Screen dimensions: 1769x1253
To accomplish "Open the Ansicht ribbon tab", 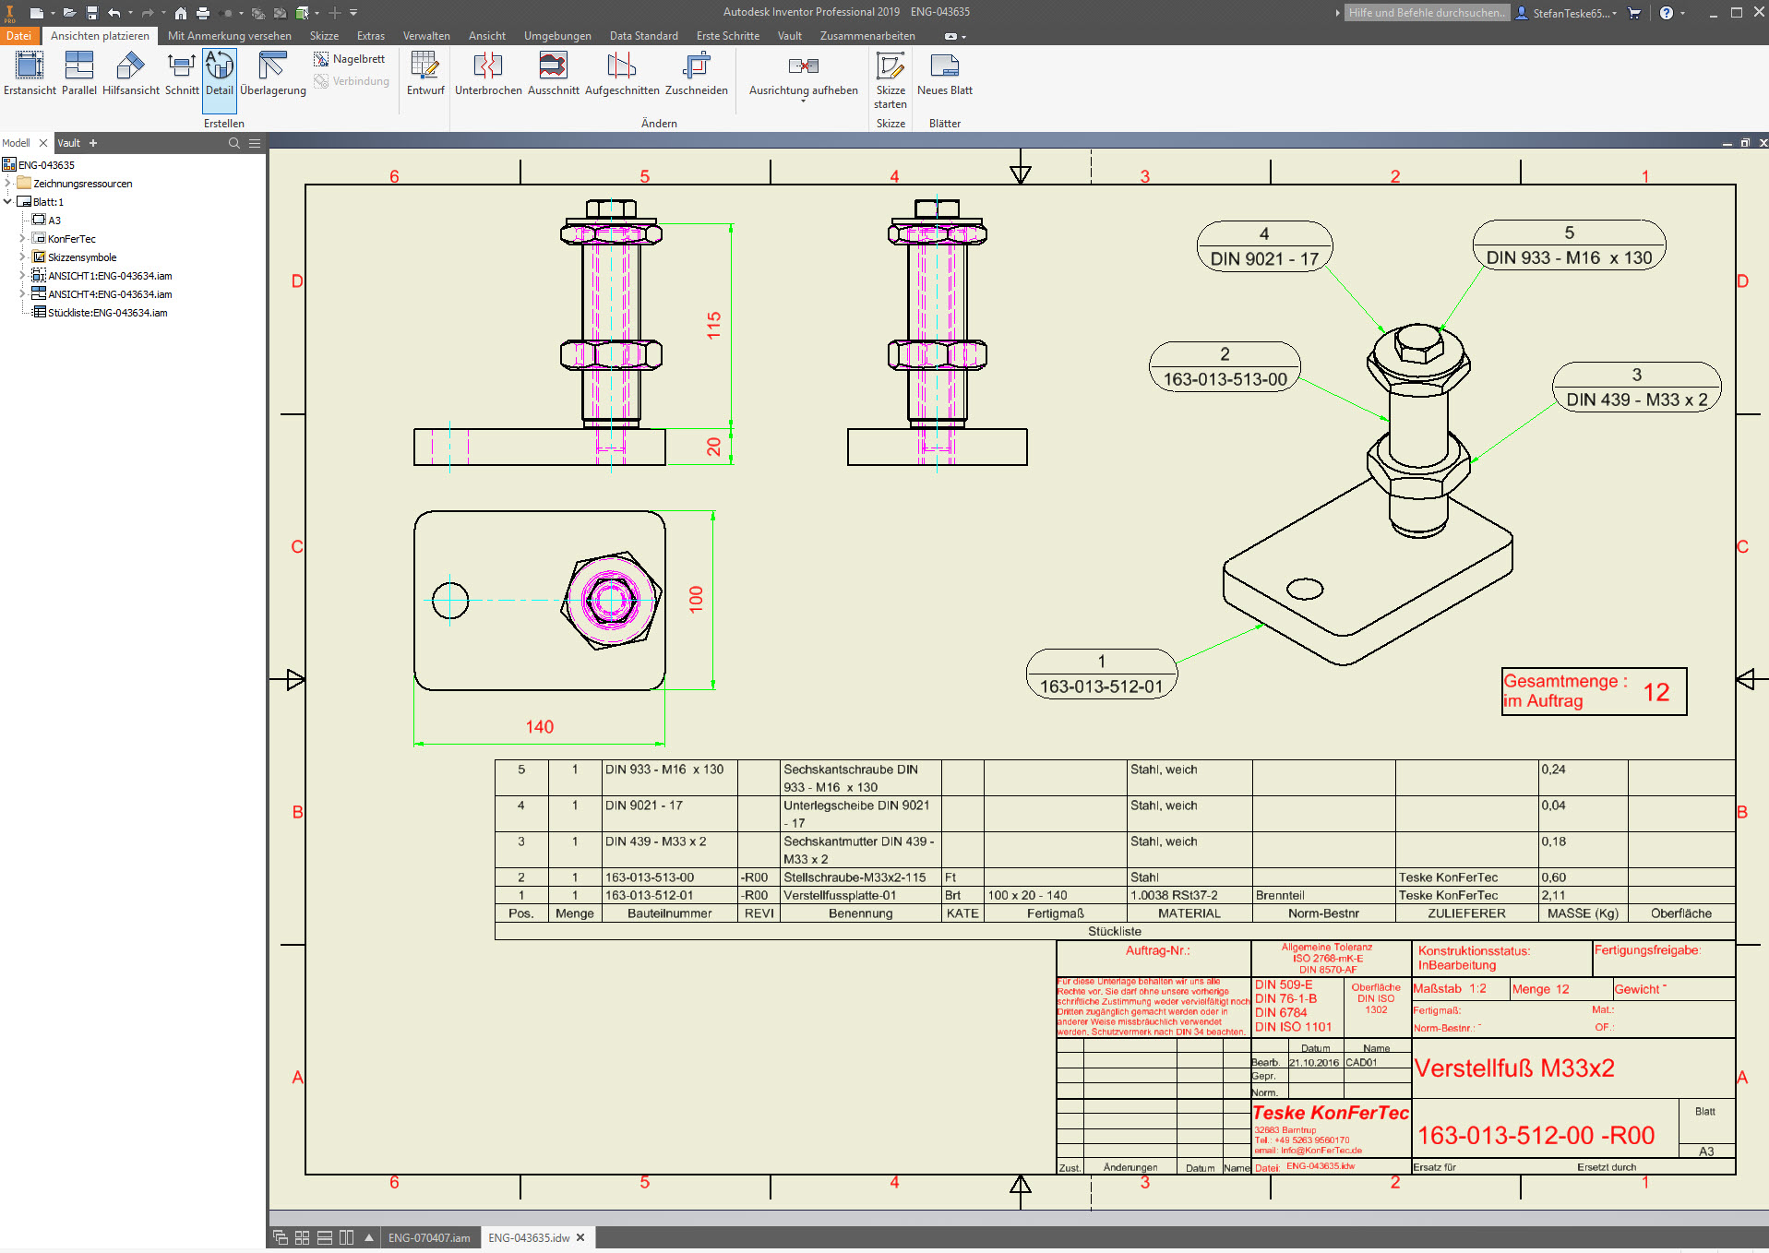I will click(x=487, y=36).
